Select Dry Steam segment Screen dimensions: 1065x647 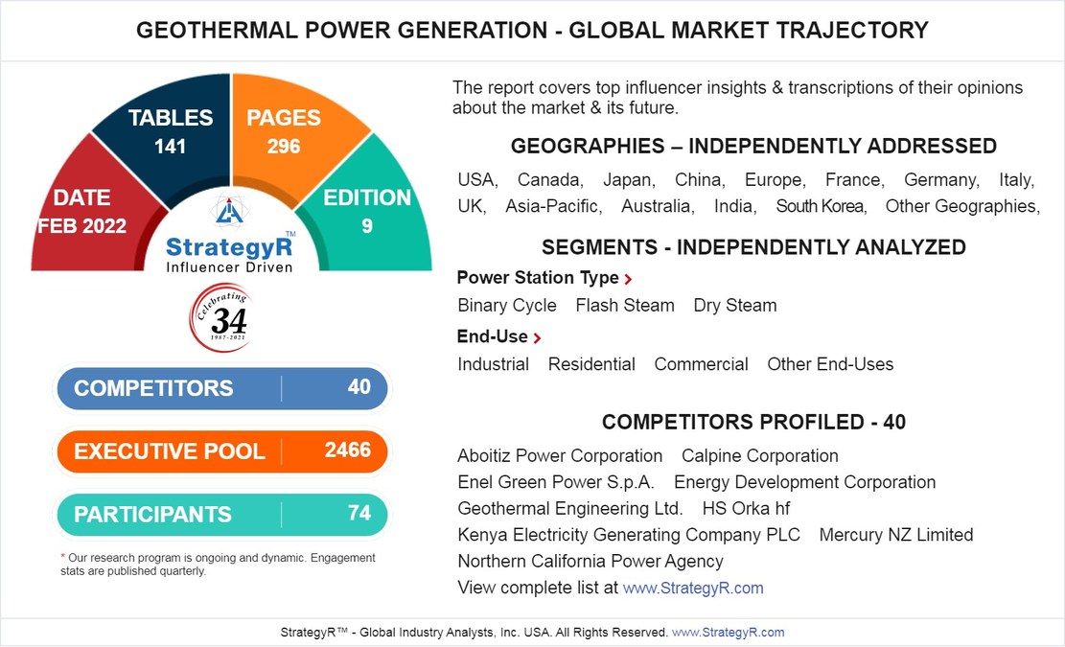(735, 306)
